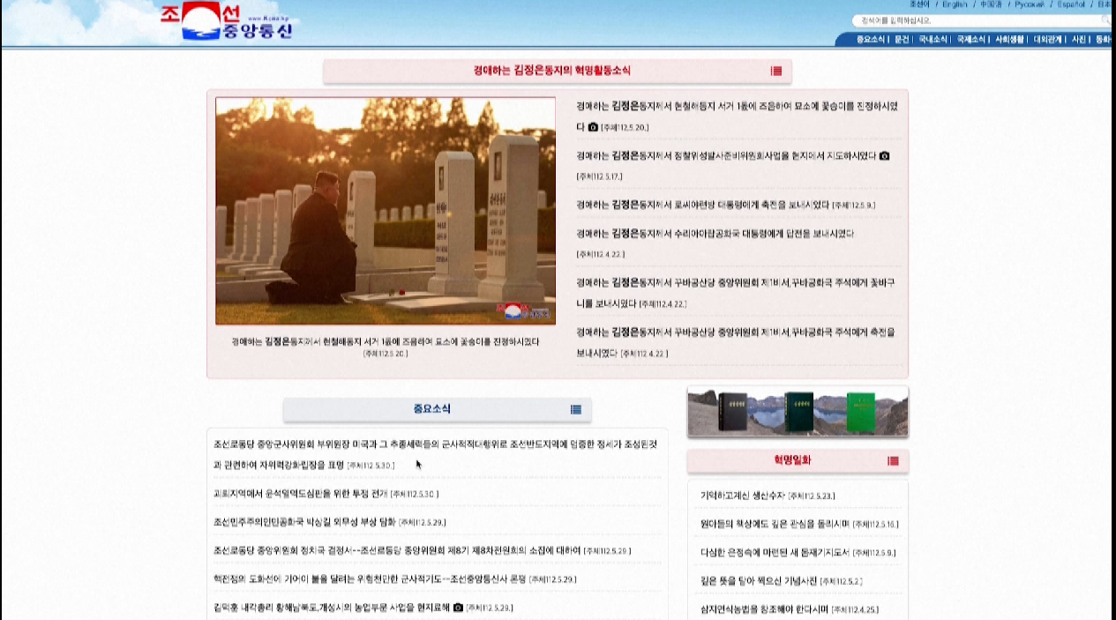The image size is (1116, 620).
Task: Click the books banner image
Action: click(798, 412)
